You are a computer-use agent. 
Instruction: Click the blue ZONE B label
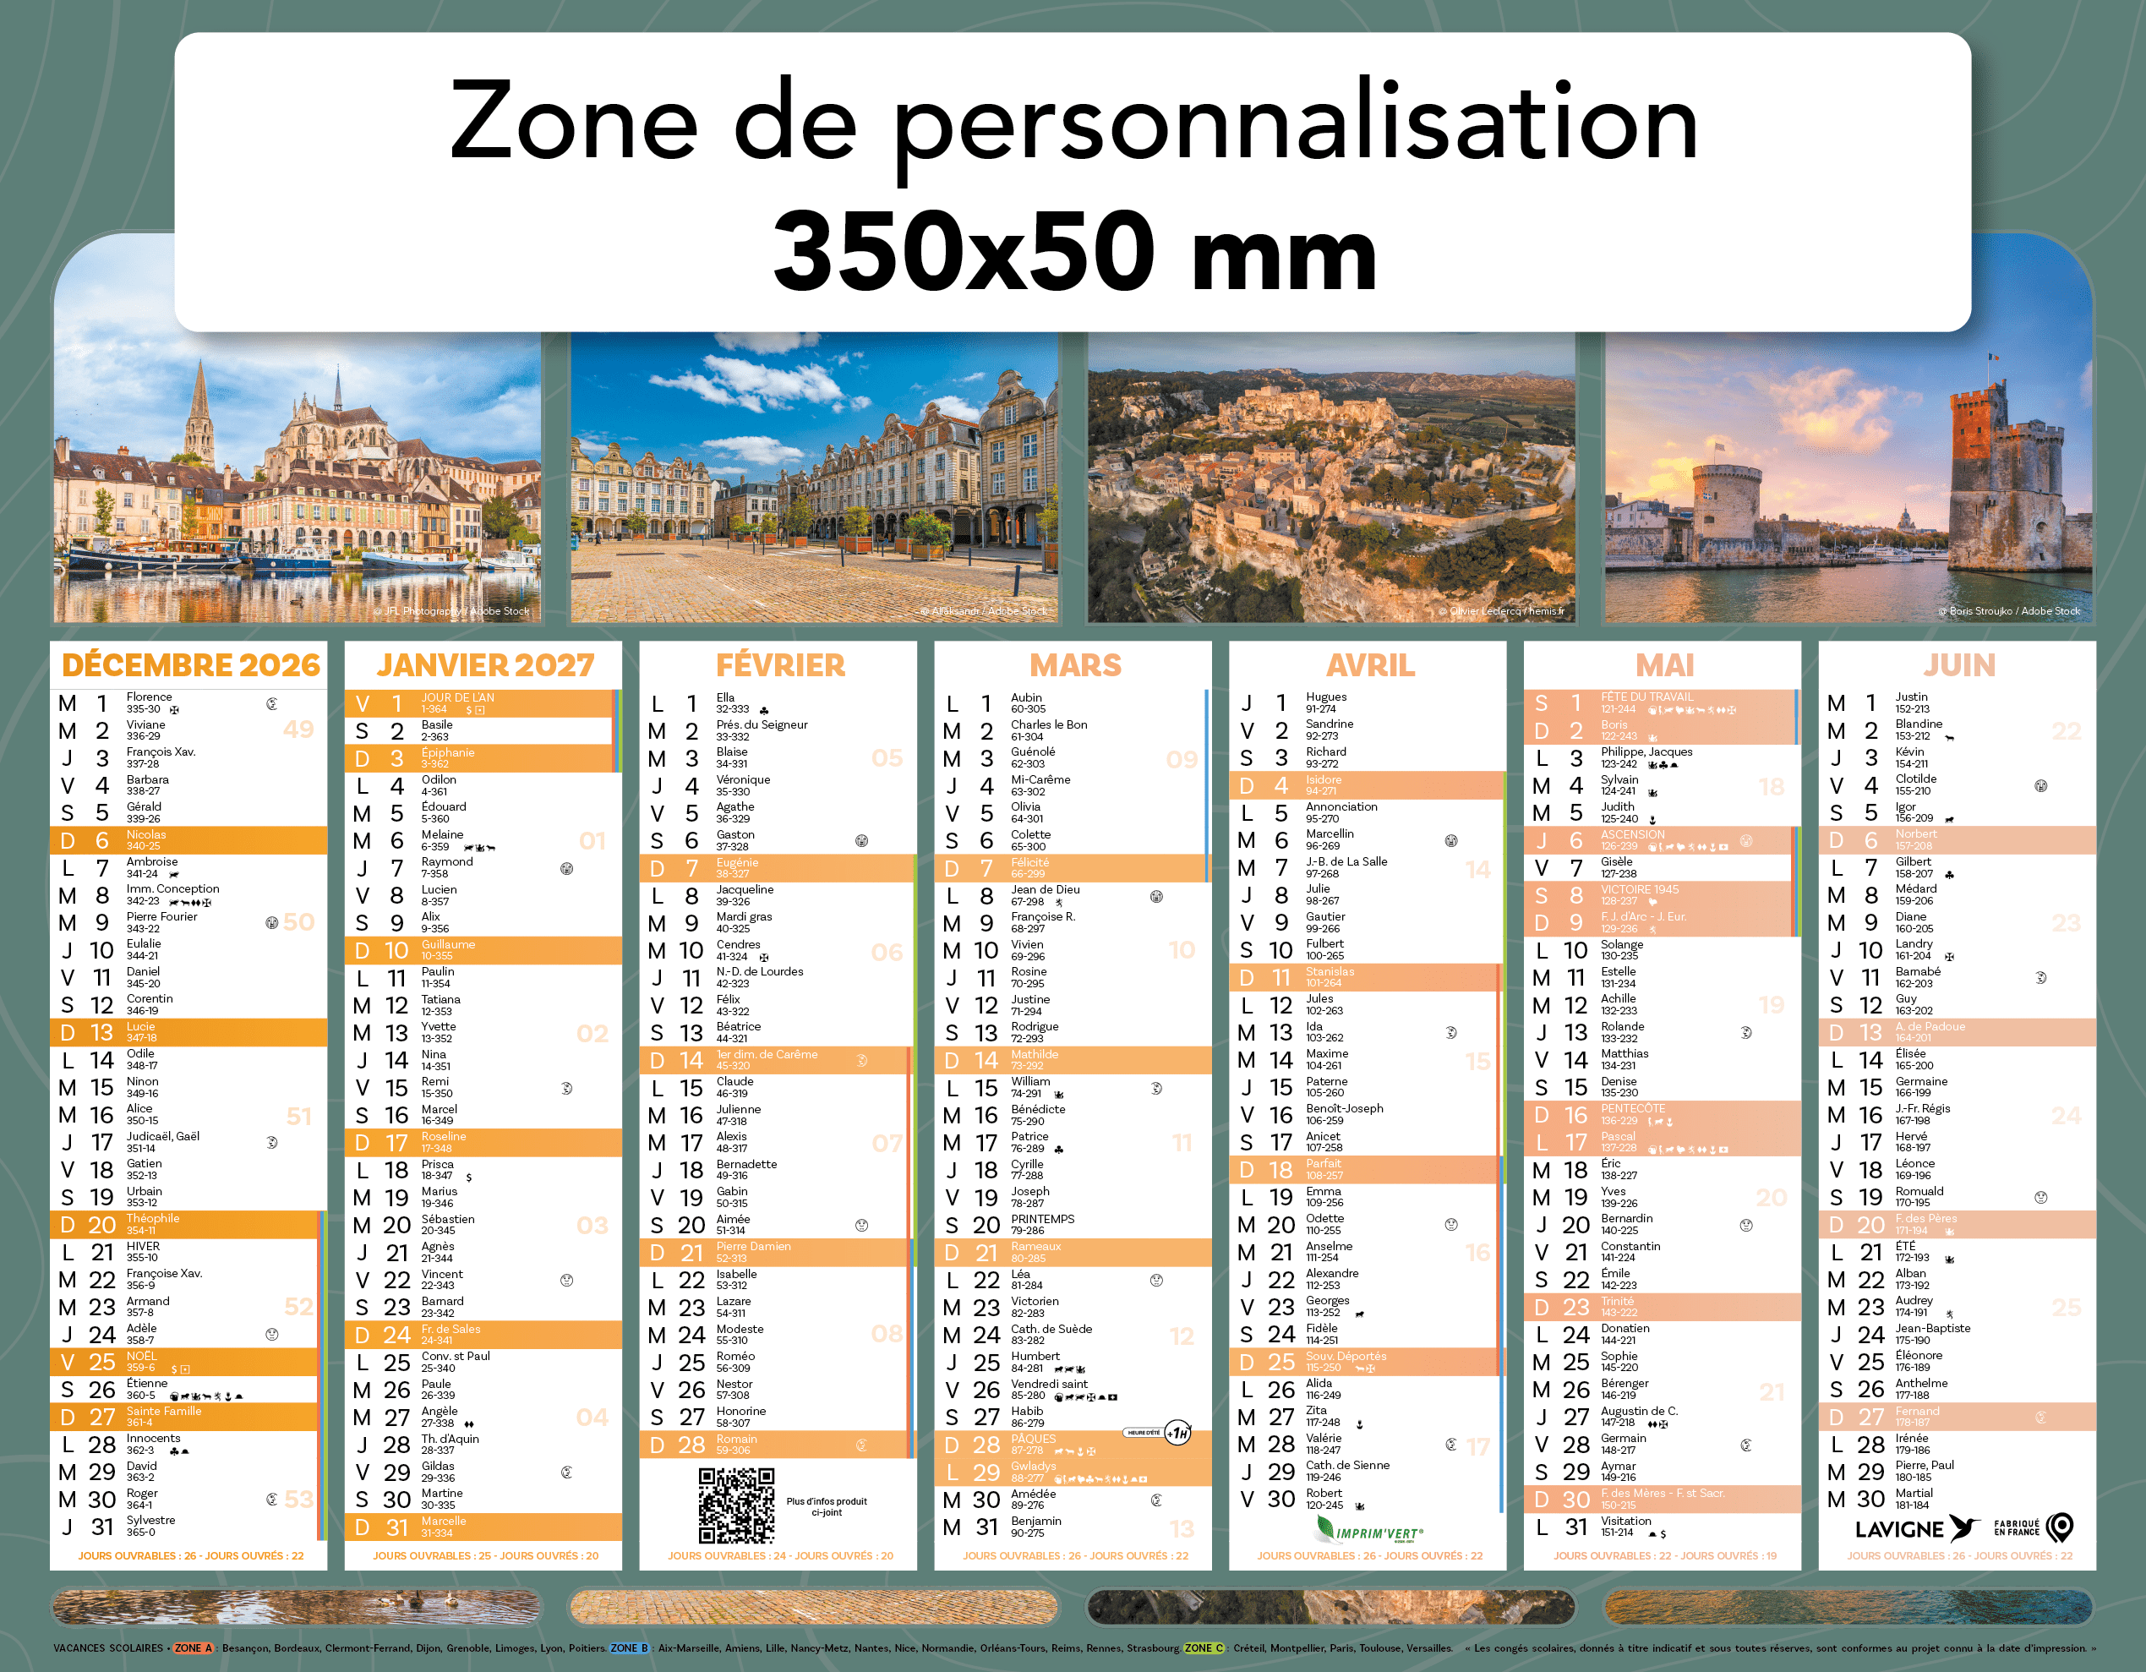pyautogui.click(x=629, y=1648)
